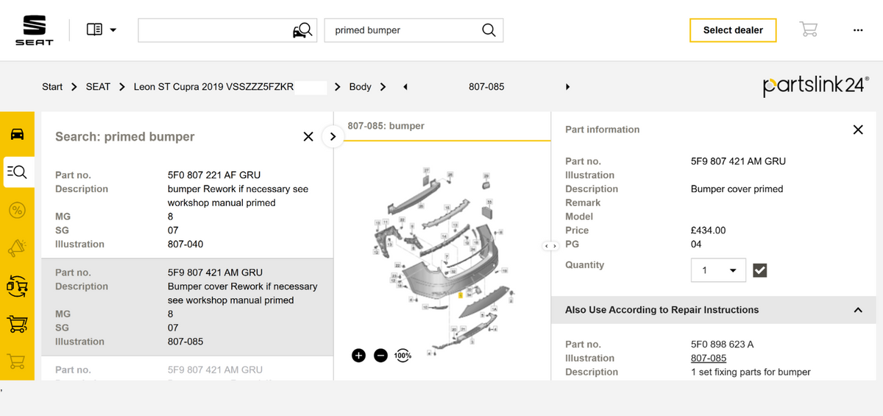Open the dark shopping cart sidebar icon
883x416 pixels.
pyautogui.click(x=17, y=323)
